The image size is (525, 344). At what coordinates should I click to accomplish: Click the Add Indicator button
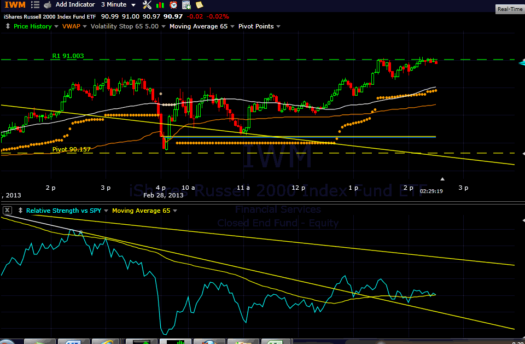(75, 5)
